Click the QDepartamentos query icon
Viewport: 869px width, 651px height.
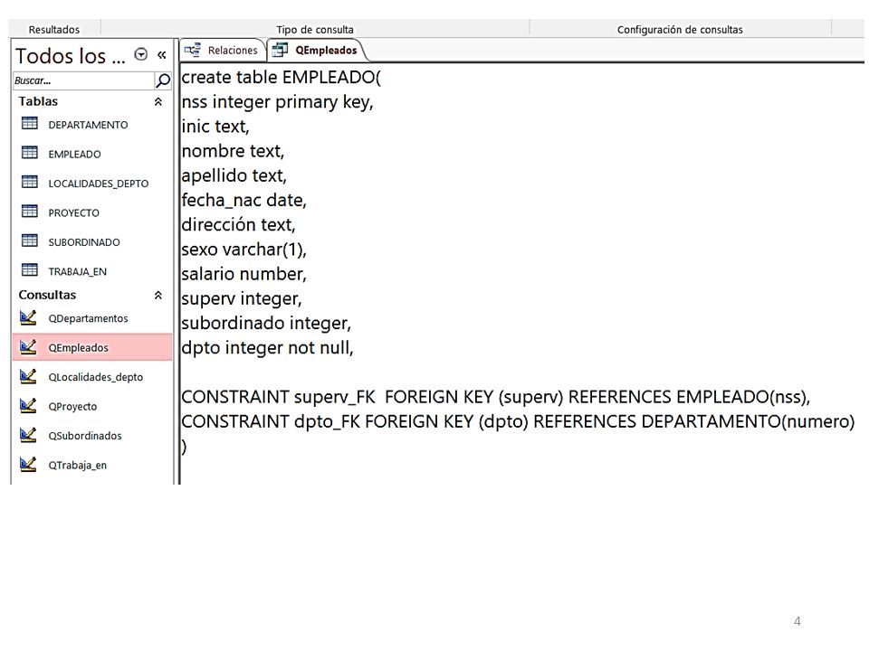click(x=28, y=317)
